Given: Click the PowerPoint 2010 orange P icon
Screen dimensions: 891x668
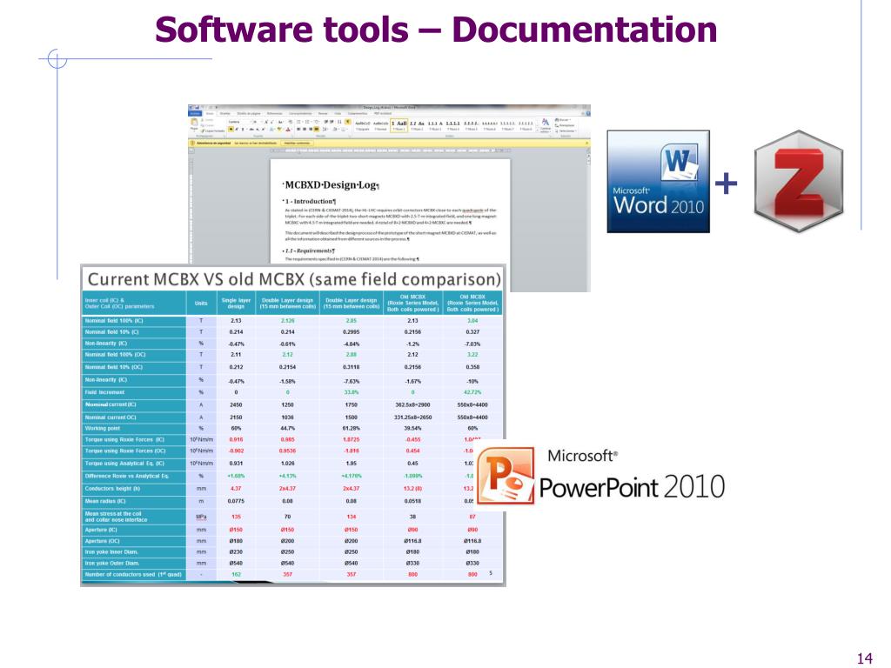Looking at the screenshot, I should click(x=506, y=476).
